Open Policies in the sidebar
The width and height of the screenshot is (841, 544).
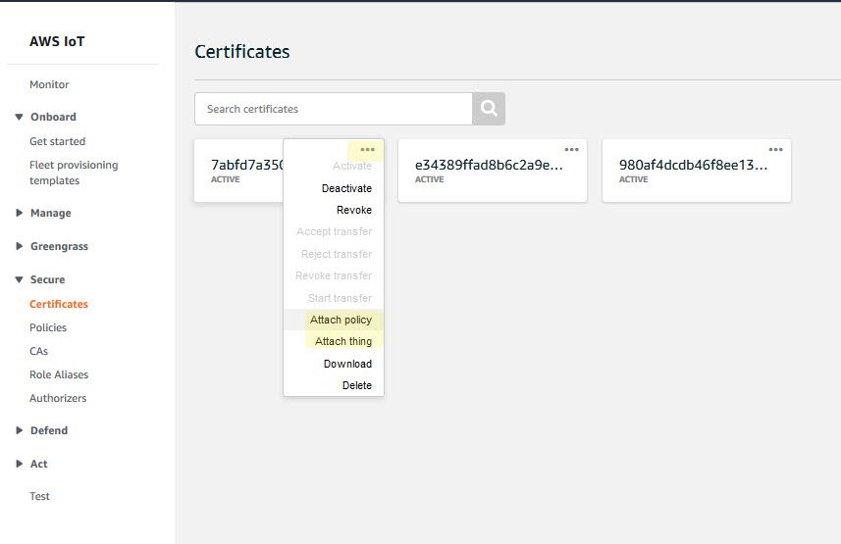[x=48, y=327]
